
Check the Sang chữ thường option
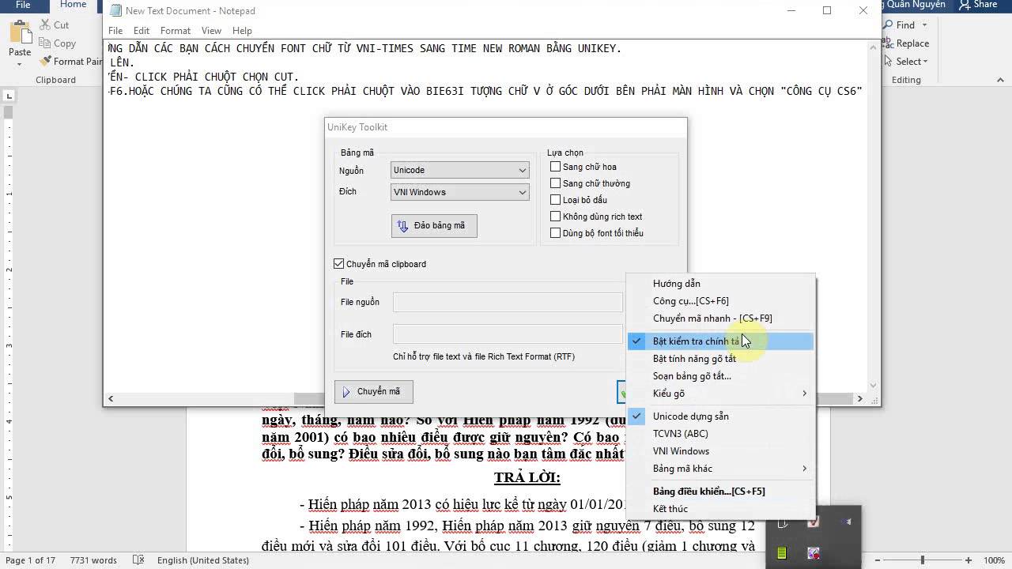click(x=555, y=183)
